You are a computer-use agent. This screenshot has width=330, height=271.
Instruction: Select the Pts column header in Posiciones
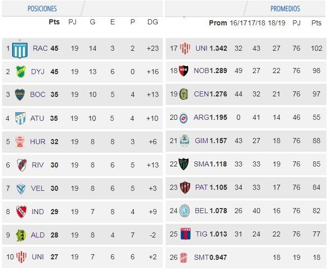[x=54, y=22]
